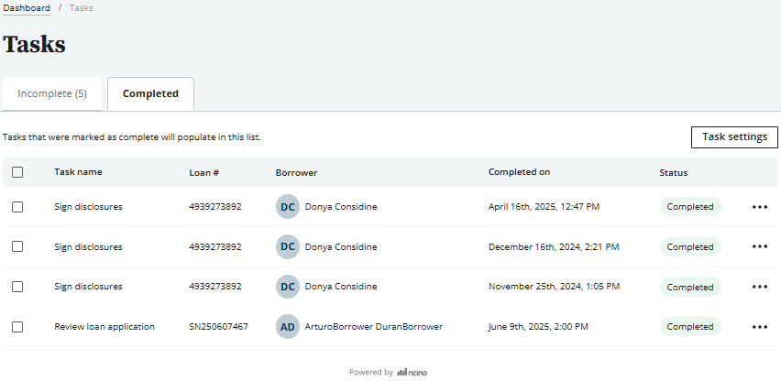Go to Dashboard via breadcrumb link

coord(27,8)
